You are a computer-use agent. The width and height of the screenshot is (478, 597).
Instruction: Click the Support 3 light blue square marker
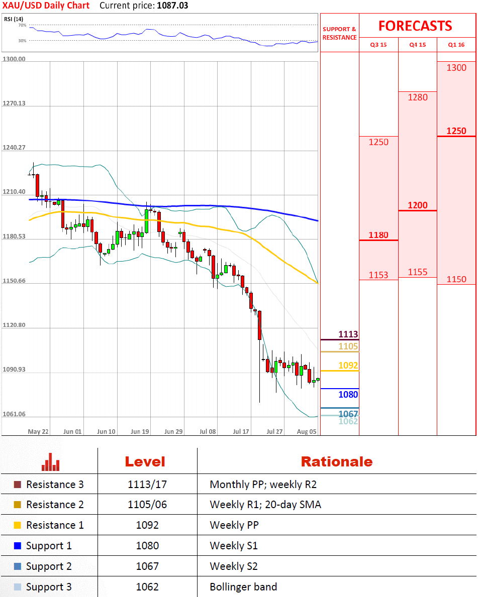pos(18,587)
